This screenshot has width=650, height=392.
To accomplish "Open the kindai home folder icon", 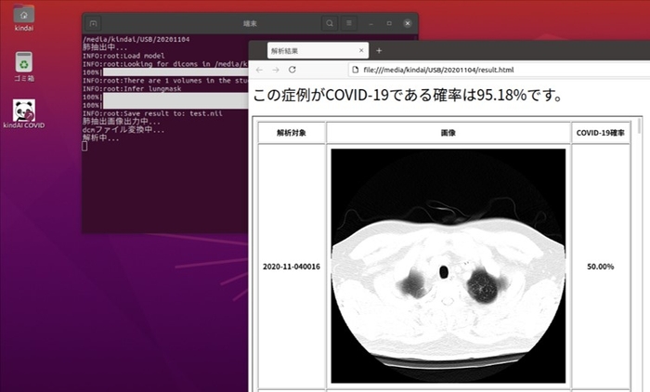I will coord(24,16).
